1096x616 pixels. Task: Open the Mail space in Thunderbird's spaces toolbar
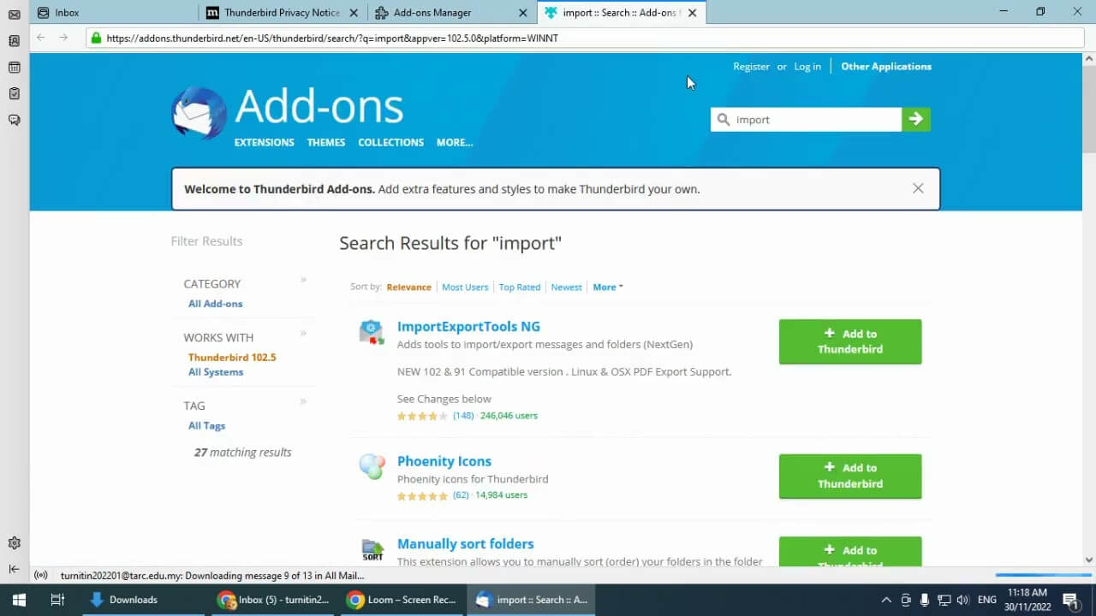[x=14, y=15]
